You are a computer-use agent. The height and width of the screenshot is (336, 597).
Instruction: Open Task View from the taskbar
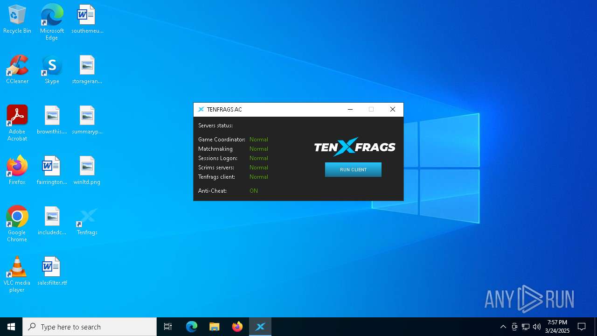(x=168, y=327)
